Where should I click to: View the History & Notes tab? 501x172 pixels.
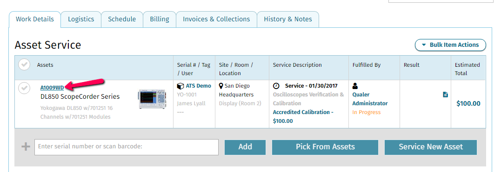(288, 19)
